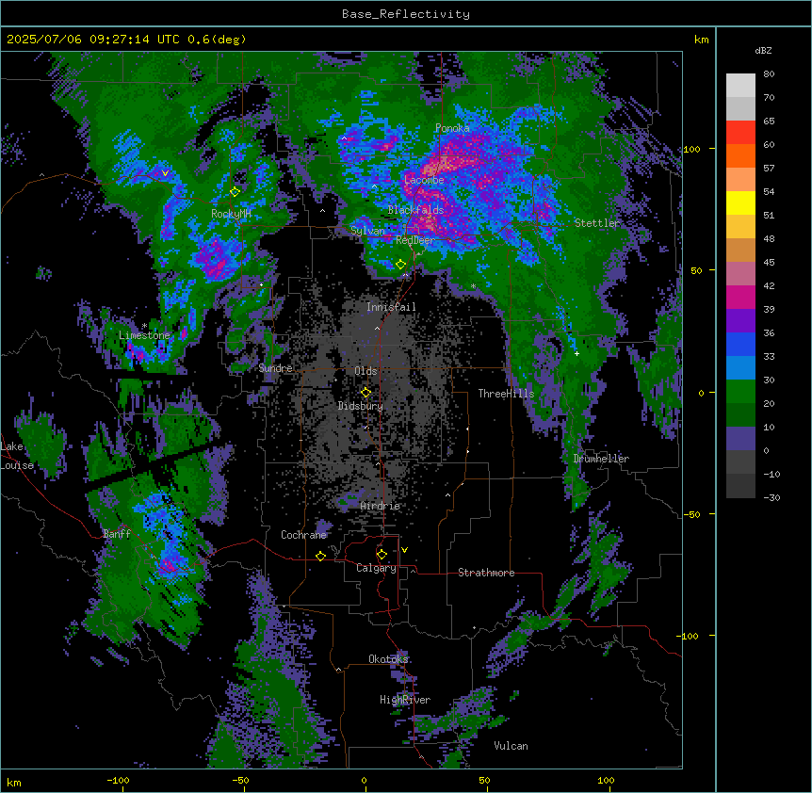Click the Cochrane city label
The height and width of the screenshot is (793, 812).
click(303, 535)
